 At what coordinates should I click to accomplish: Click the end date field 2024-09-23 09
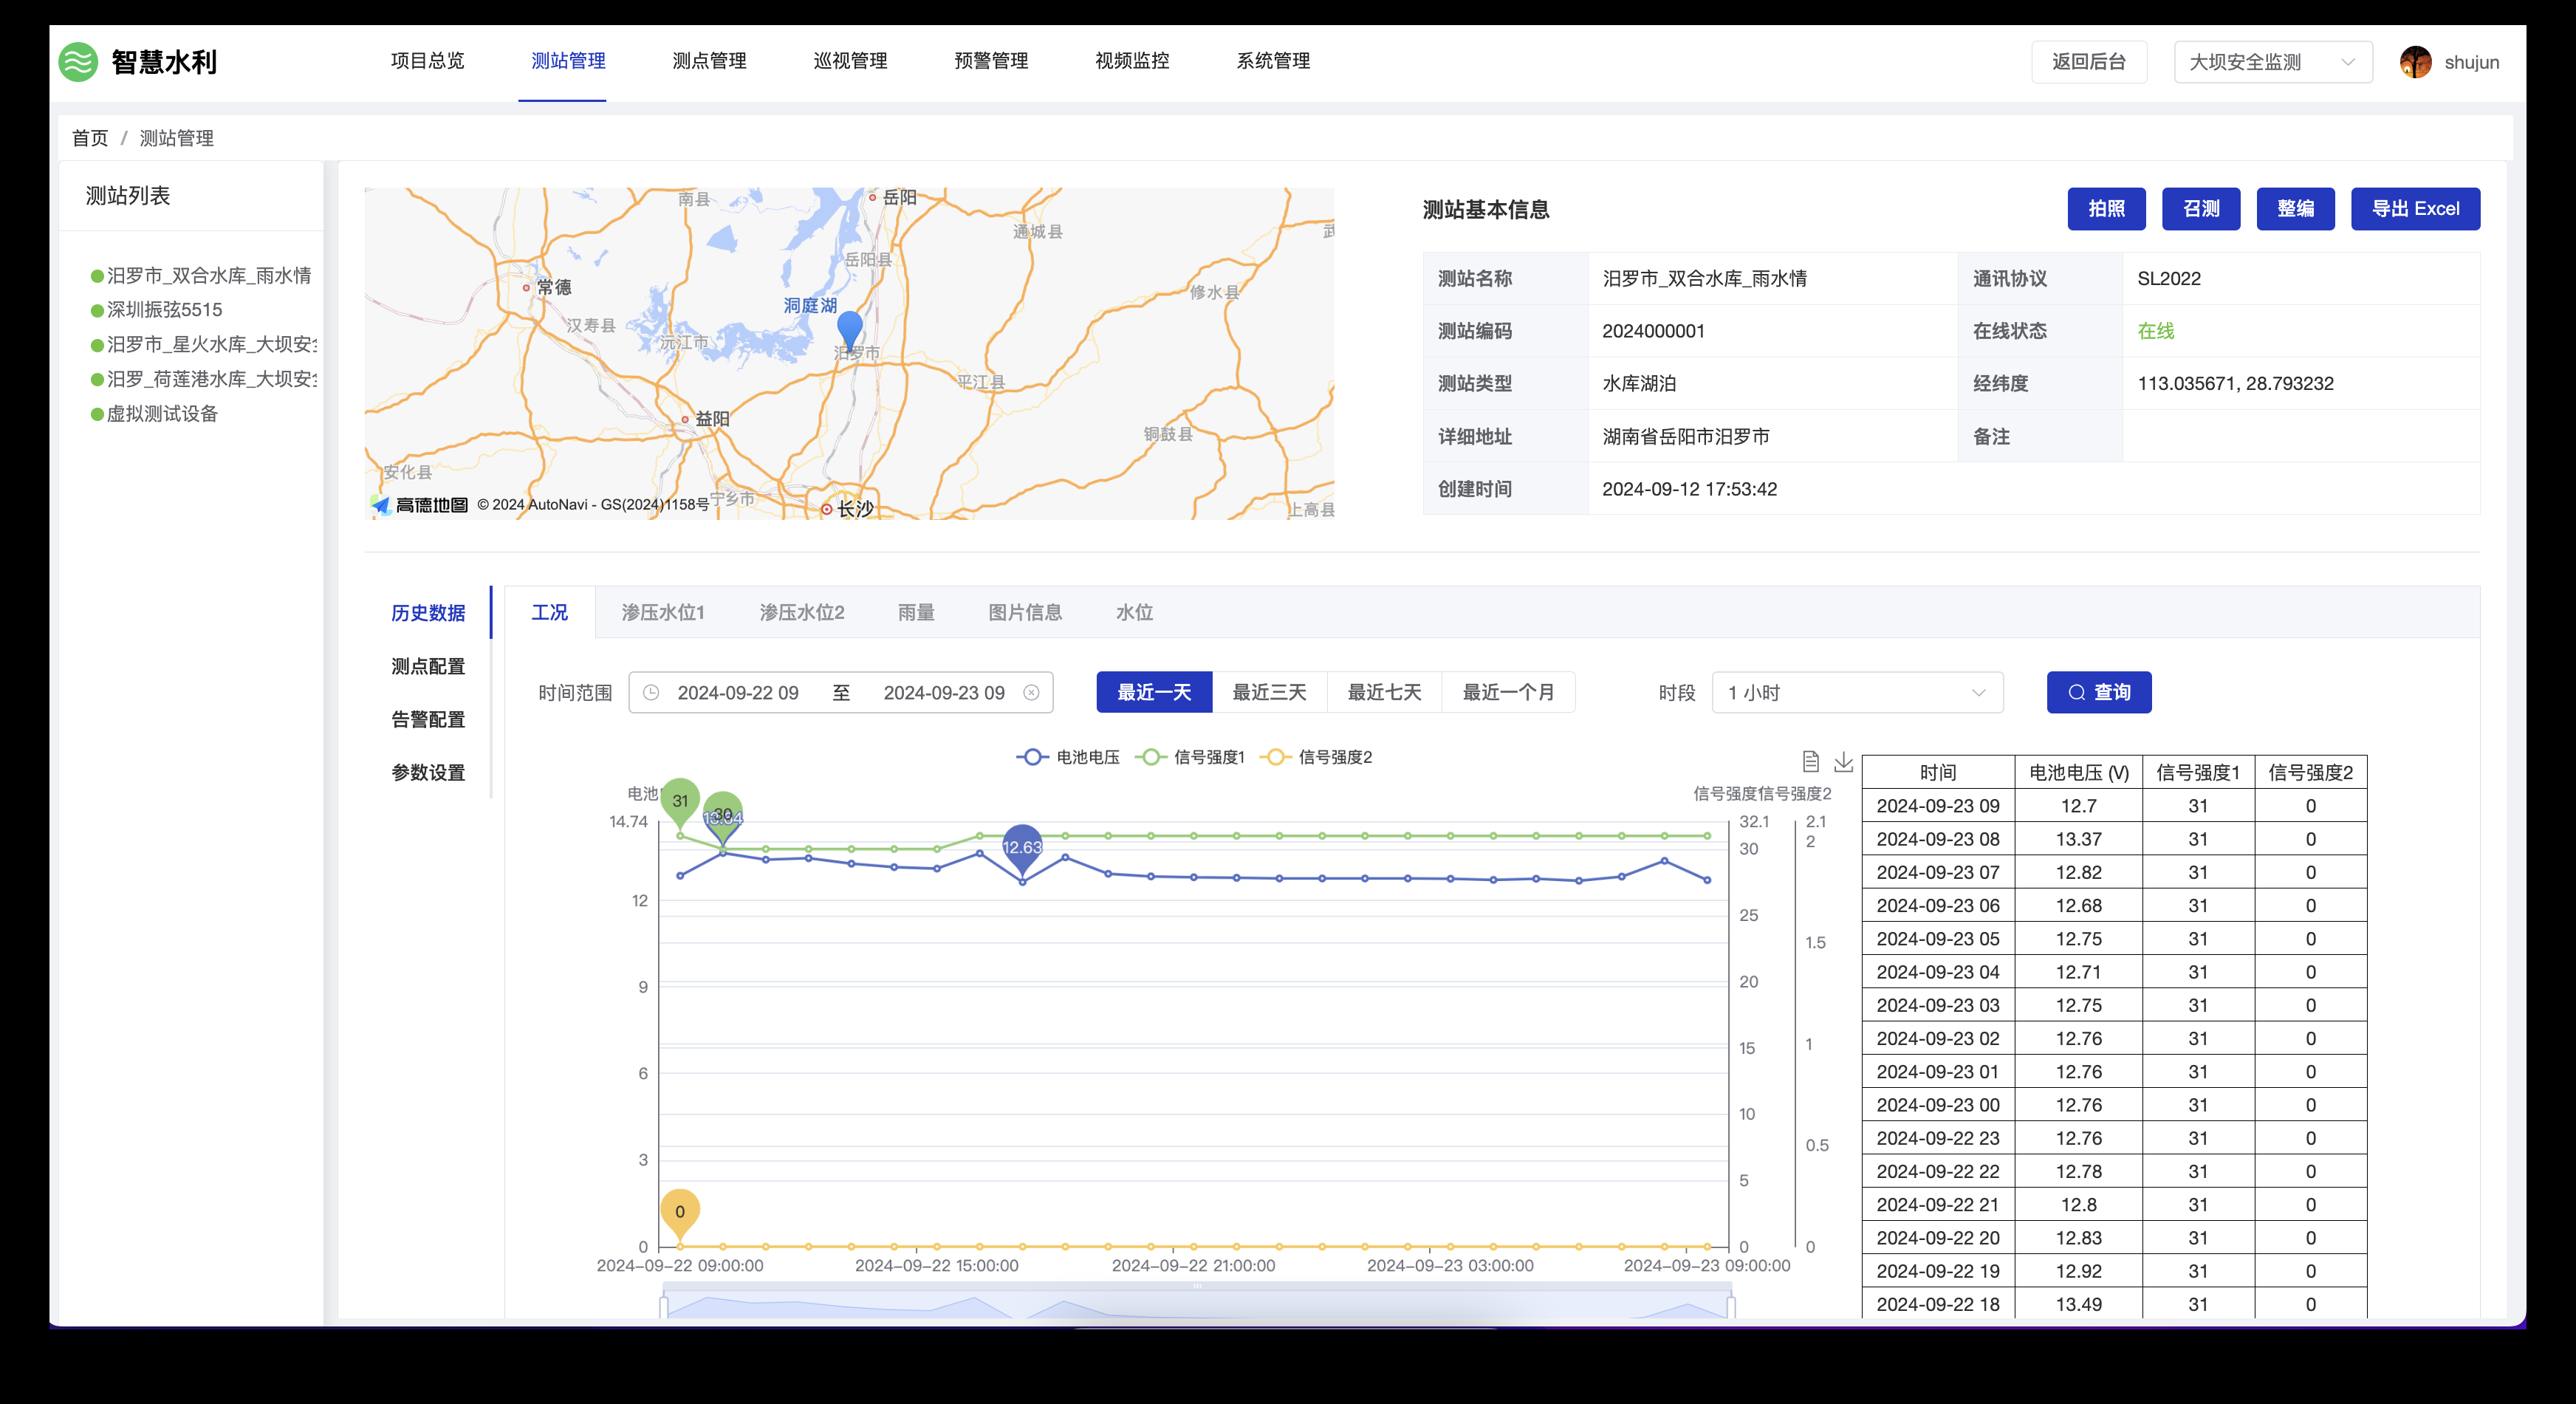click(944, 692)
